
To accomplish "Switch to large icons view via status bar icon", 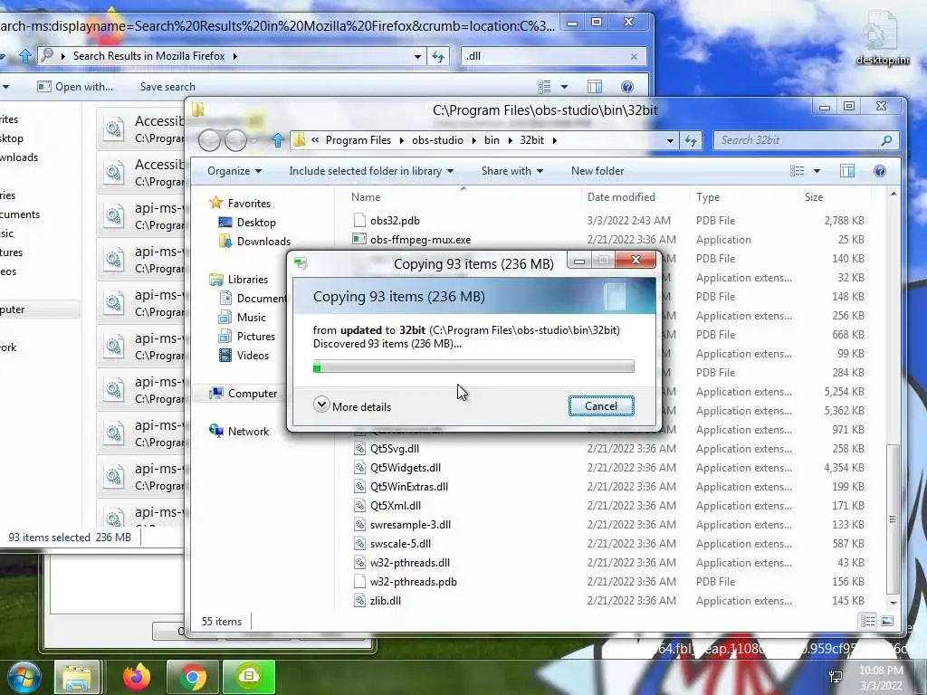I will coord(887,621).
